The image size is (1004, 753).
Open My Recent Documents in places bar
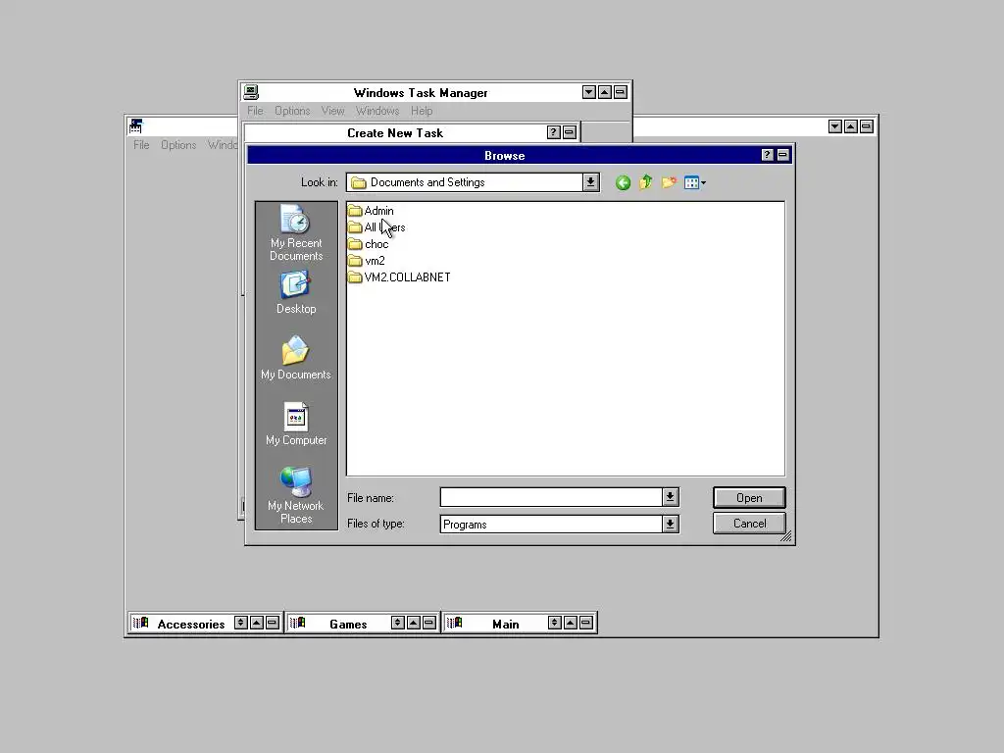pyautogui.click(x=296, y=233)
